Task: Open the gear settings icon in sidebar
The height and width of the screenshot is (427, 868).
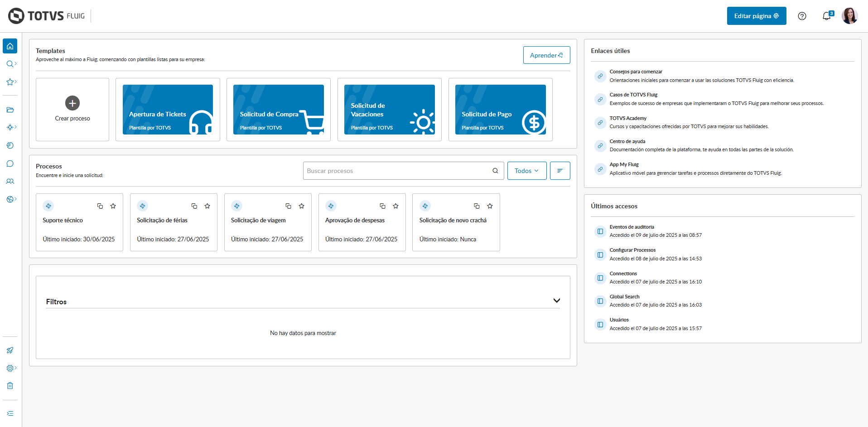Action: (11, 368)
